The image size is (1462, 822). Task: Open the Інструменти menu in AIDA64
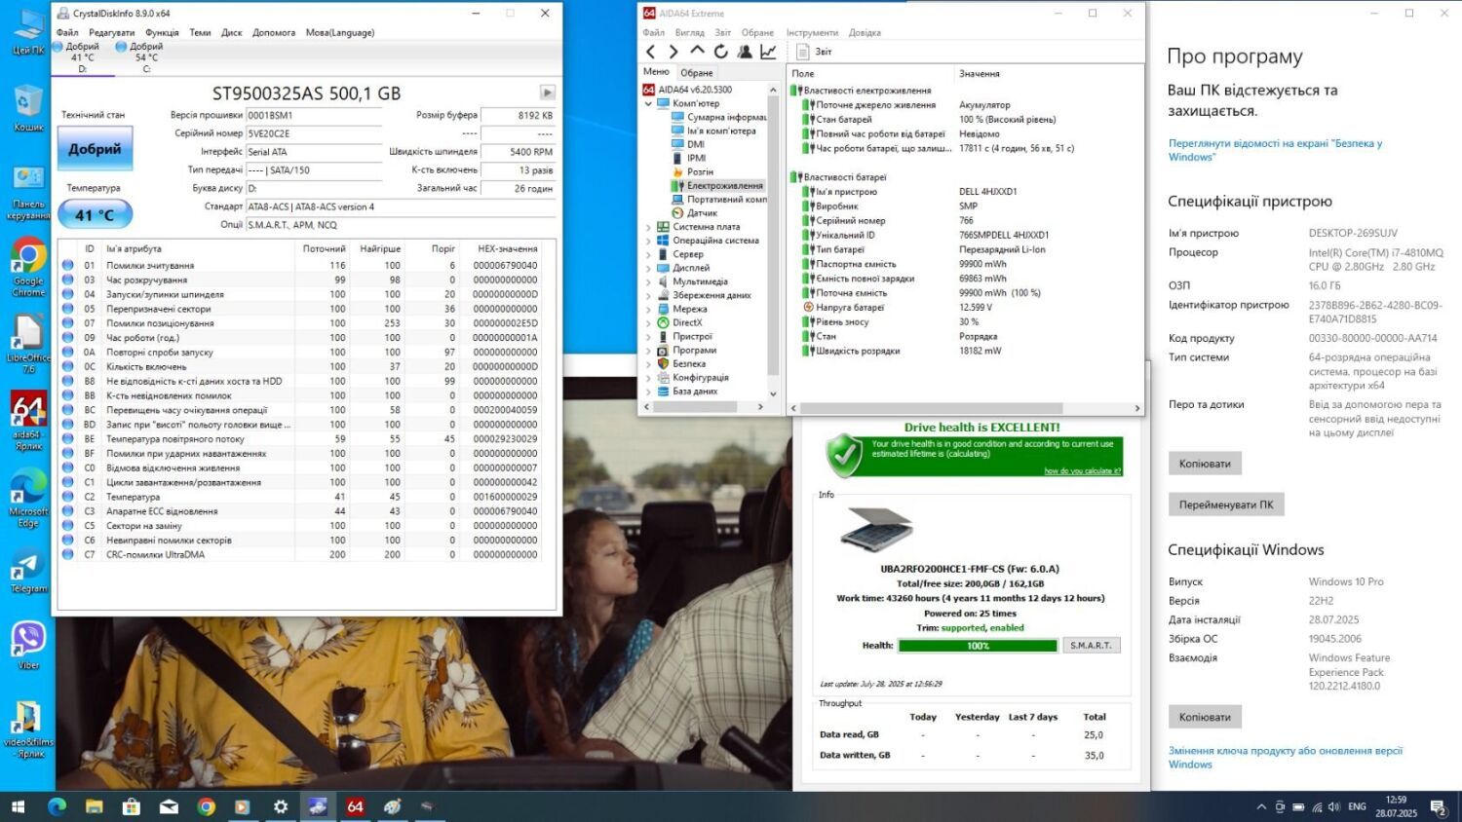[x=812, y=32]
